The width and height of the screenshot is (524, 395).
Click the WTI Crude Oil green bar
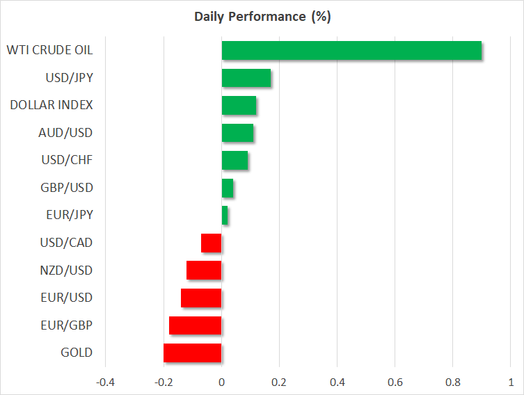[351, 50]
